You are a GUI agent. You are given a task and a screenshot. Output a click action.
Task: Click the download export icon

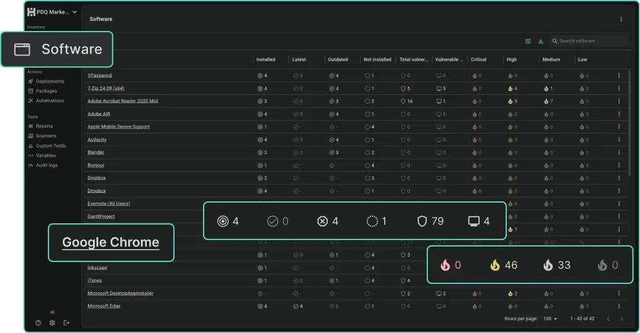[540, 41]
